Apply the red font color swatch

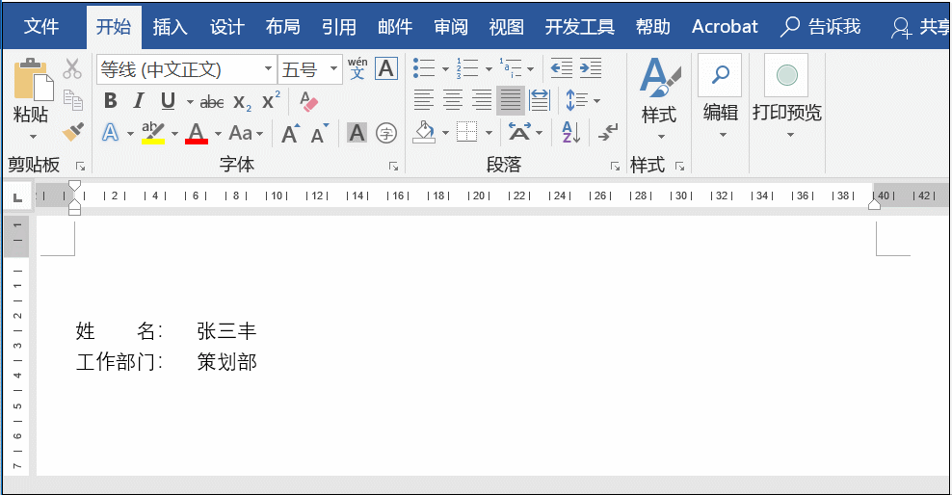pyautogui.click(x=197, y=133)
